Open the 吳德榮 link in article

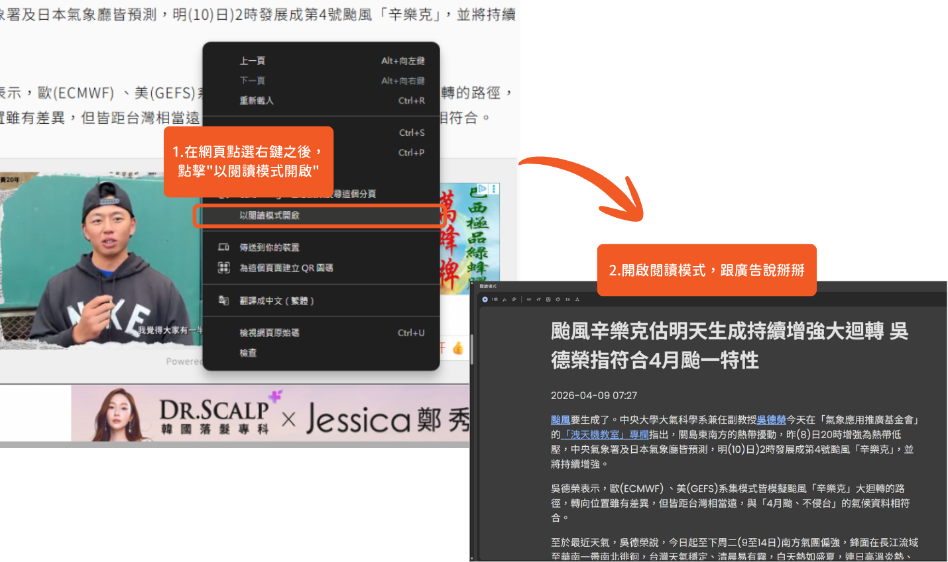coord(772,420)
